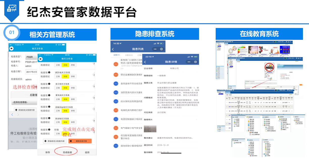Select 异常 for 消防相关方信息
The height and width of the screenshot is (158, 309).
(73, 76)
